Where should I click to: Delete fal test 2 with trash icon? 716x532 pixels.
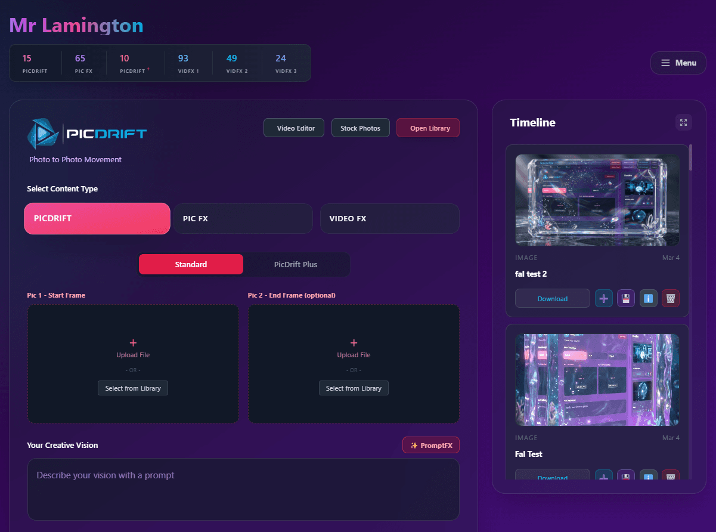click(x=671, y=298)
